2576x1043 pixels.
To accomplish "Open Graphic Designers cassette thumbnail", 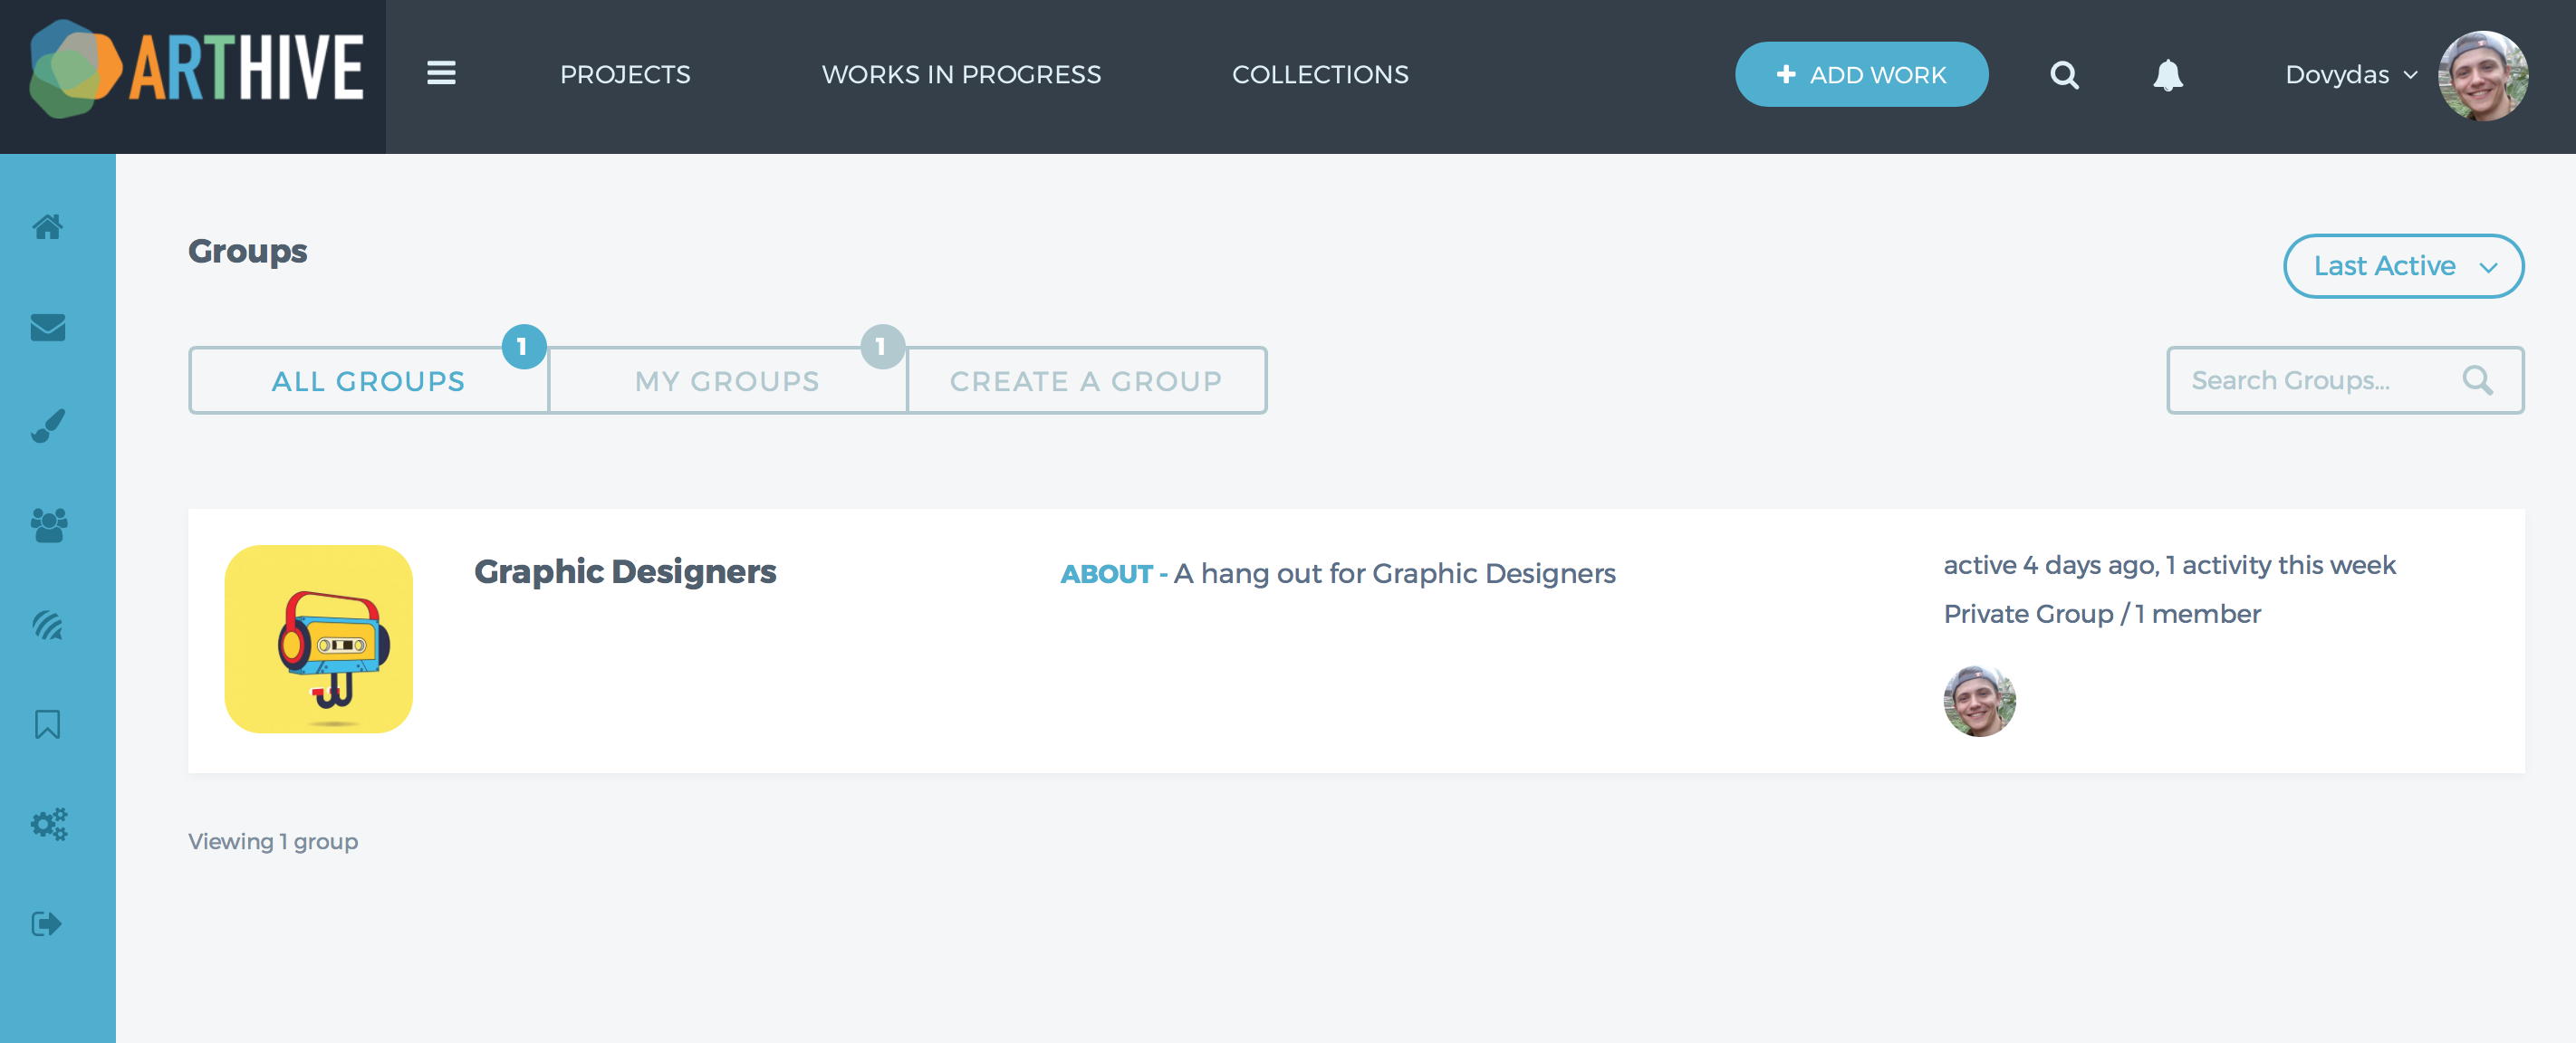I will pyautogui.click(x=319, y=639).
